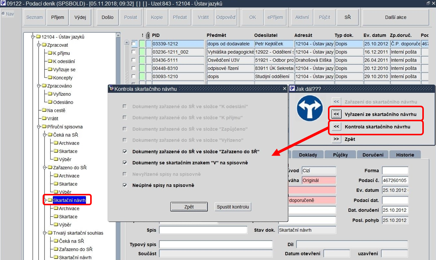The height and width of the screenshot is (260, 436).
Task: Click the Zpracovat folder icon
Action: (x=44, y=45)
